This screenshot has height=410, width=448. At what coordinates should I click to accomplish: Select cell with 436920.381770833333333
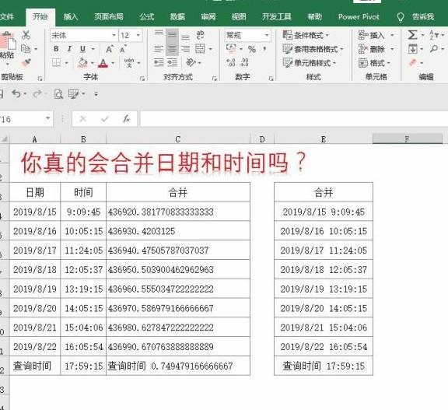tap(178, 212)
